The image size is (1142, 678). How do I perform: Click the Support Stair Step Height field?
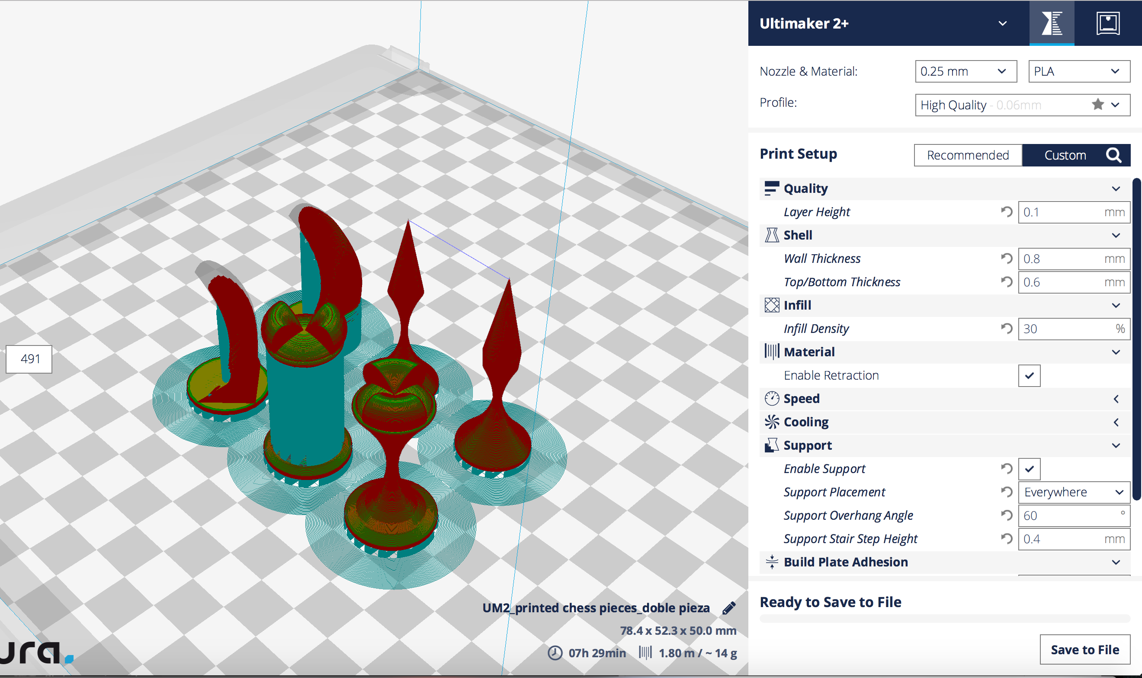[x=1074, y=539]
